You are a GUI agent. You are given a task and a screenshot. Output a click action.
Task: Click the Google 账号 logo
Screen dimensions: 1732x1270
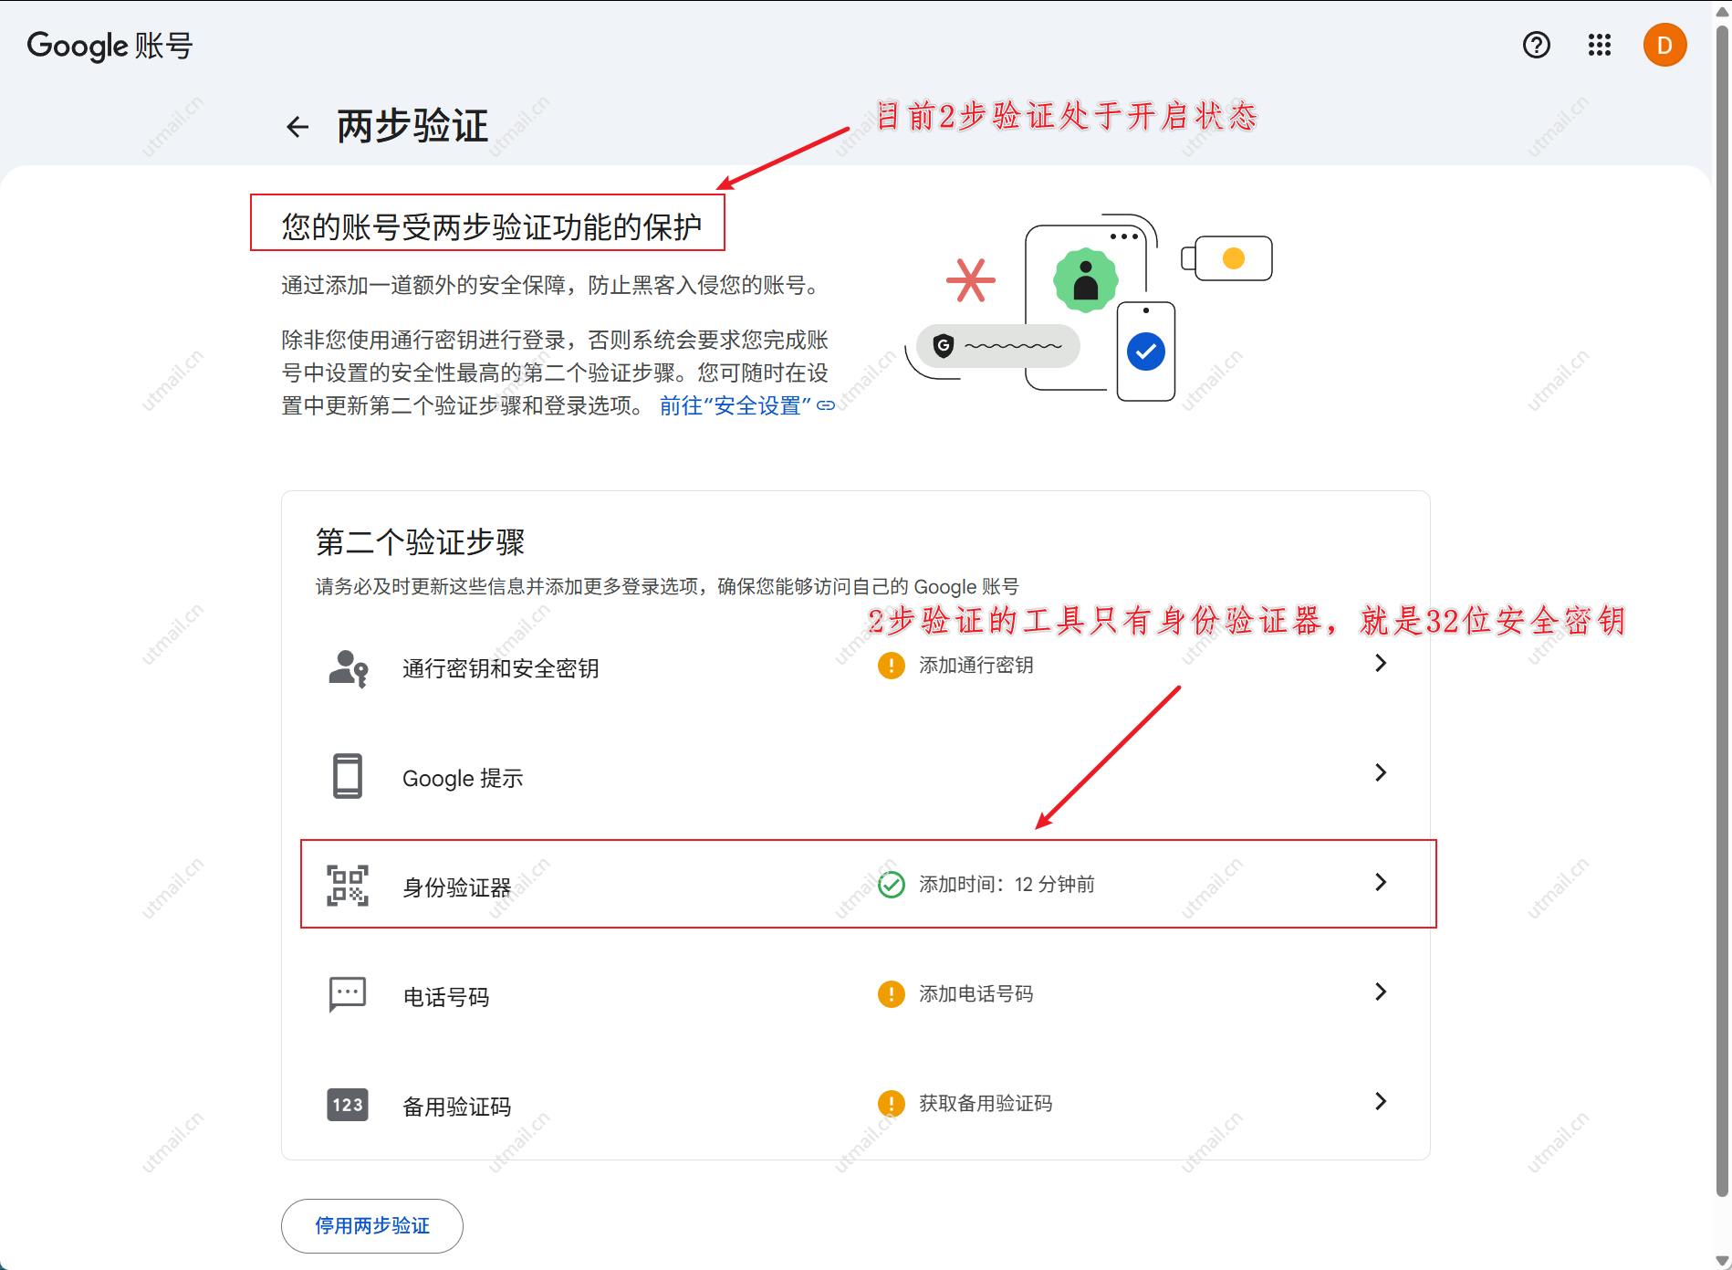pos(110,45)
